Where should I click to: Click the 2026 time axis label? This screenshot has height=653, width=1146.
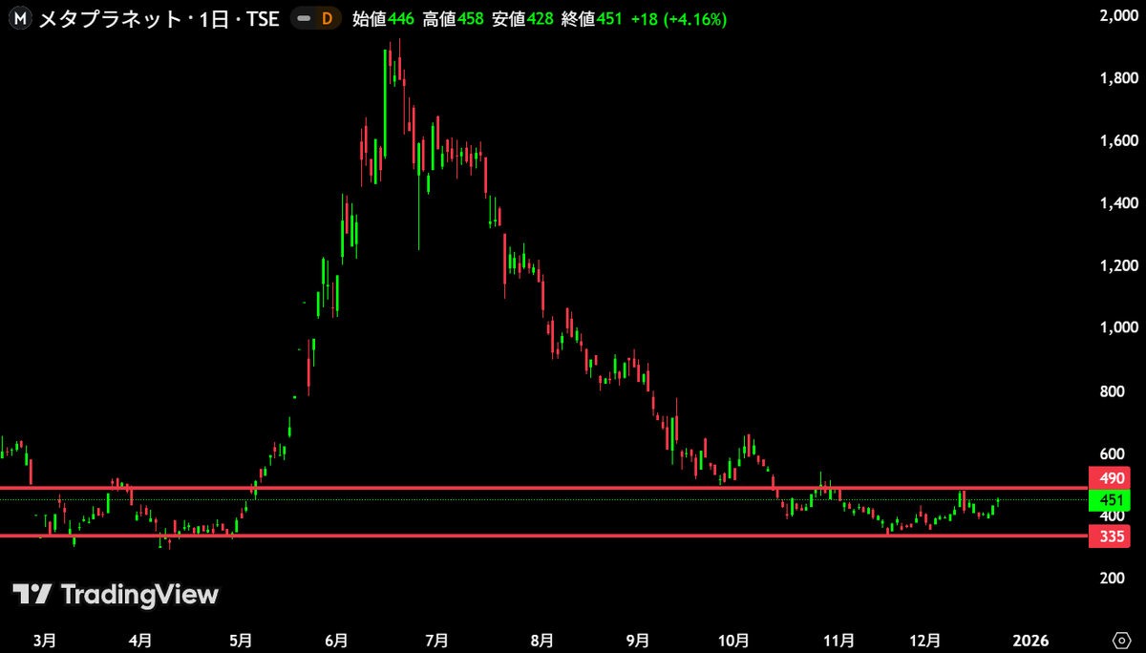(1030, 639)
